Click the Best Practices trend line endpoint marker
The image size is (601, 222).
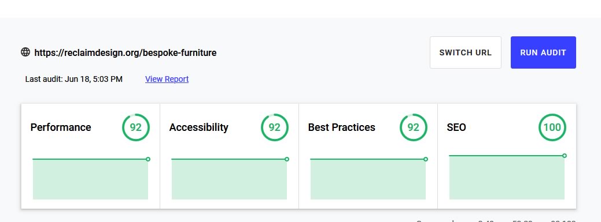(426, 159)
